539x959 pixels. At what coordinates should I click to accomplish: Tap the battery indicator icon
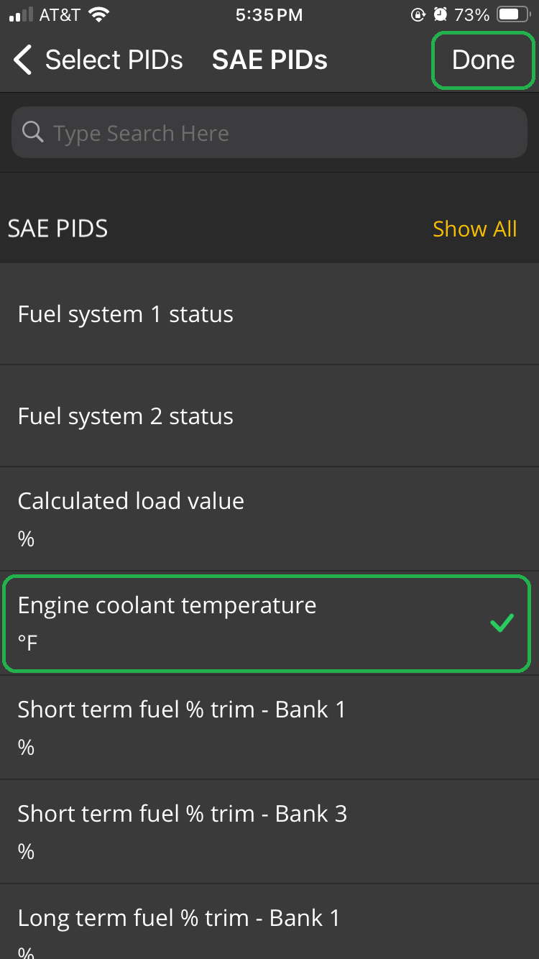[x=511, y=13]
